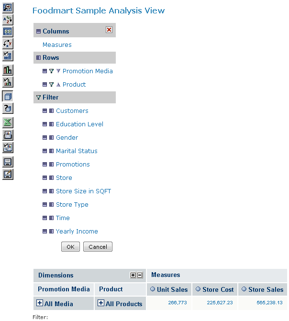
Task: Open the Customers filter link
Action: pos(72,111)
